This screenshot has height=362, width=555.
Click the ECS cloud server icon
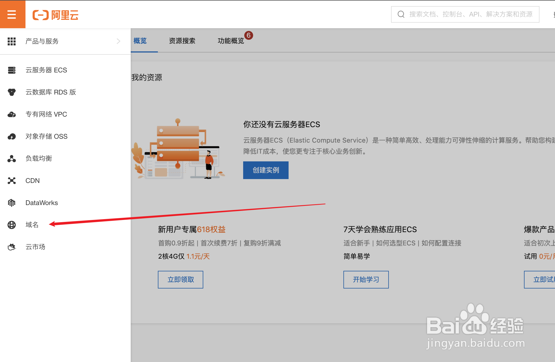[x=12, y=70]
